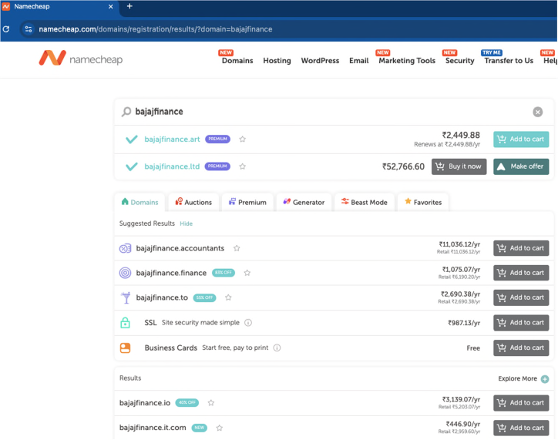This screenshot has width=558, height=440.
Task: Open the Beast Mode tab
Action: point(365,202)
